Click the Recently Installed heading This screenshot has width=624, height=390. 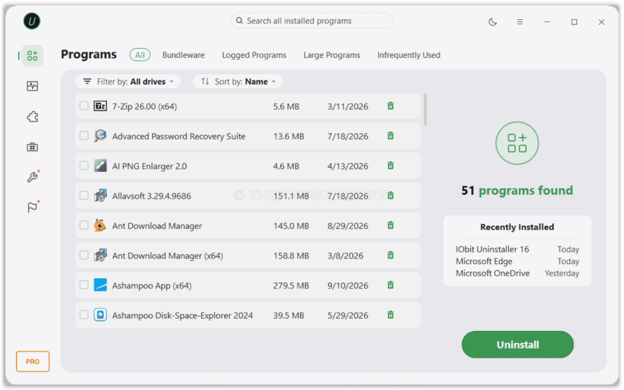(517, 227)
